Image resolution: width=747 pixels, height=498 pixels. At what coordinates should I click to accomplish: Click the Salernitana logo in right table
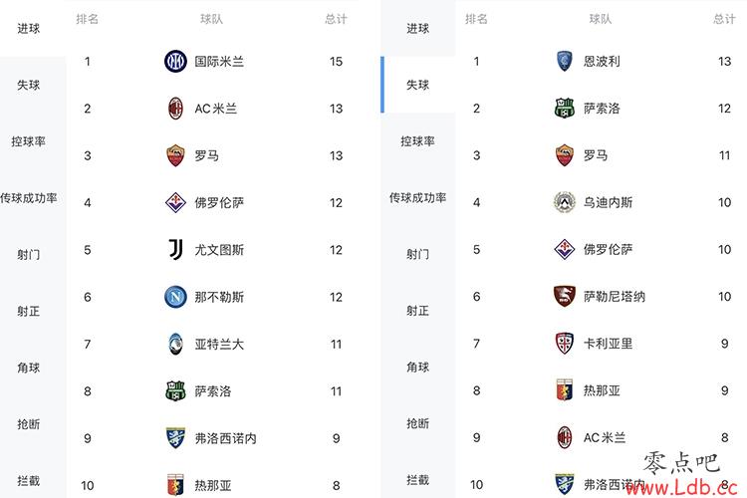tap(565, 297)
